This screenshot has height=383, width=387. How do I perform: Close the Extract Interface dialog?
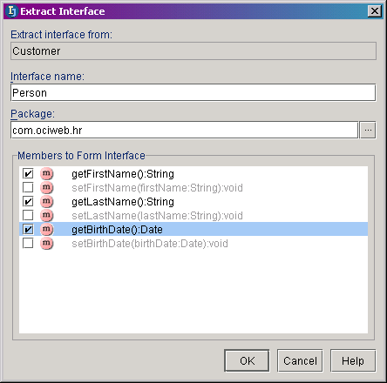(x=375, y=11)
